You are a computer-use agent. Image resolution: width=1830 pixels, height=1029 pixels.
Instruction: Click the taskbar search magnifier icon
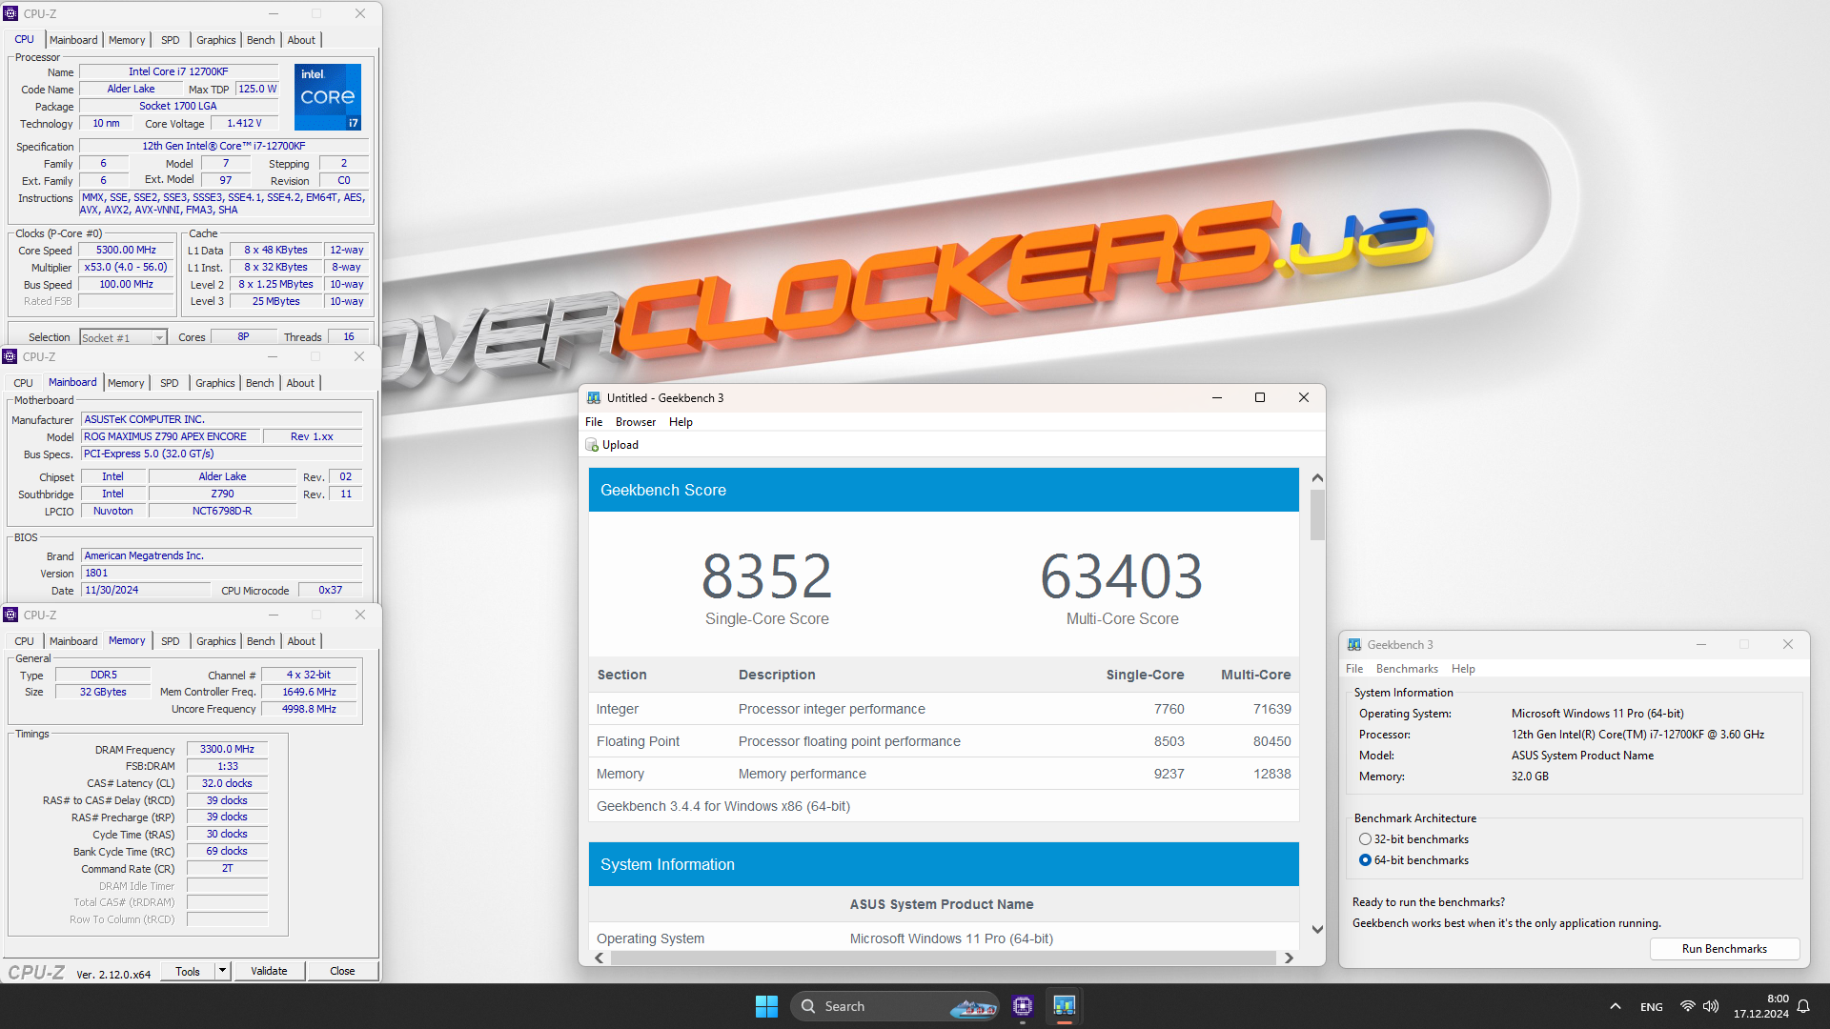click(x=808, y=1006)
